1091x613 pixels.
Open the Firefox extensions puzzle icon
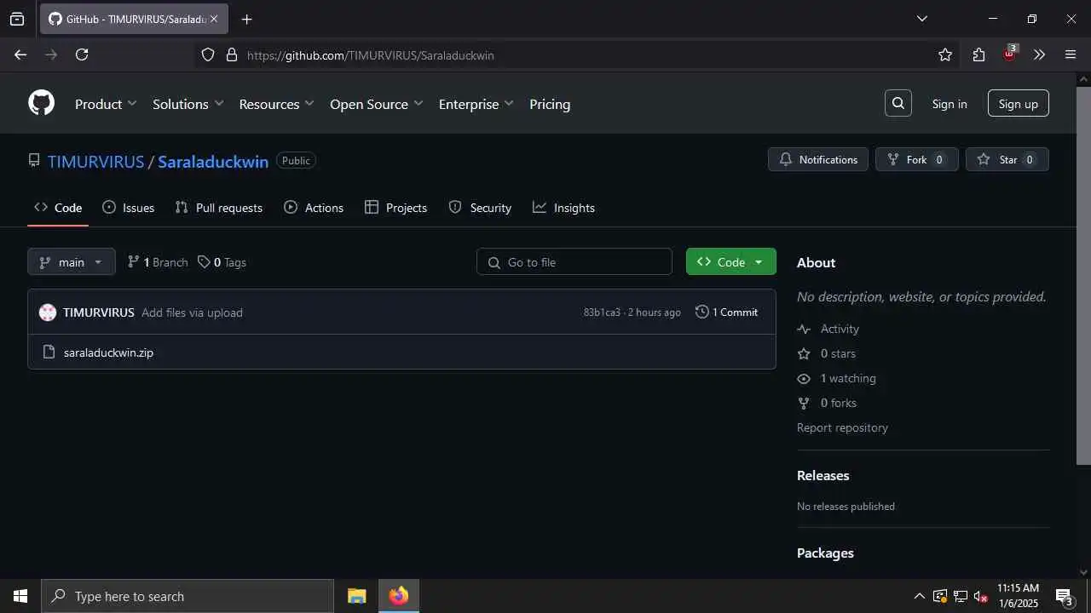[x=978, y=54]
